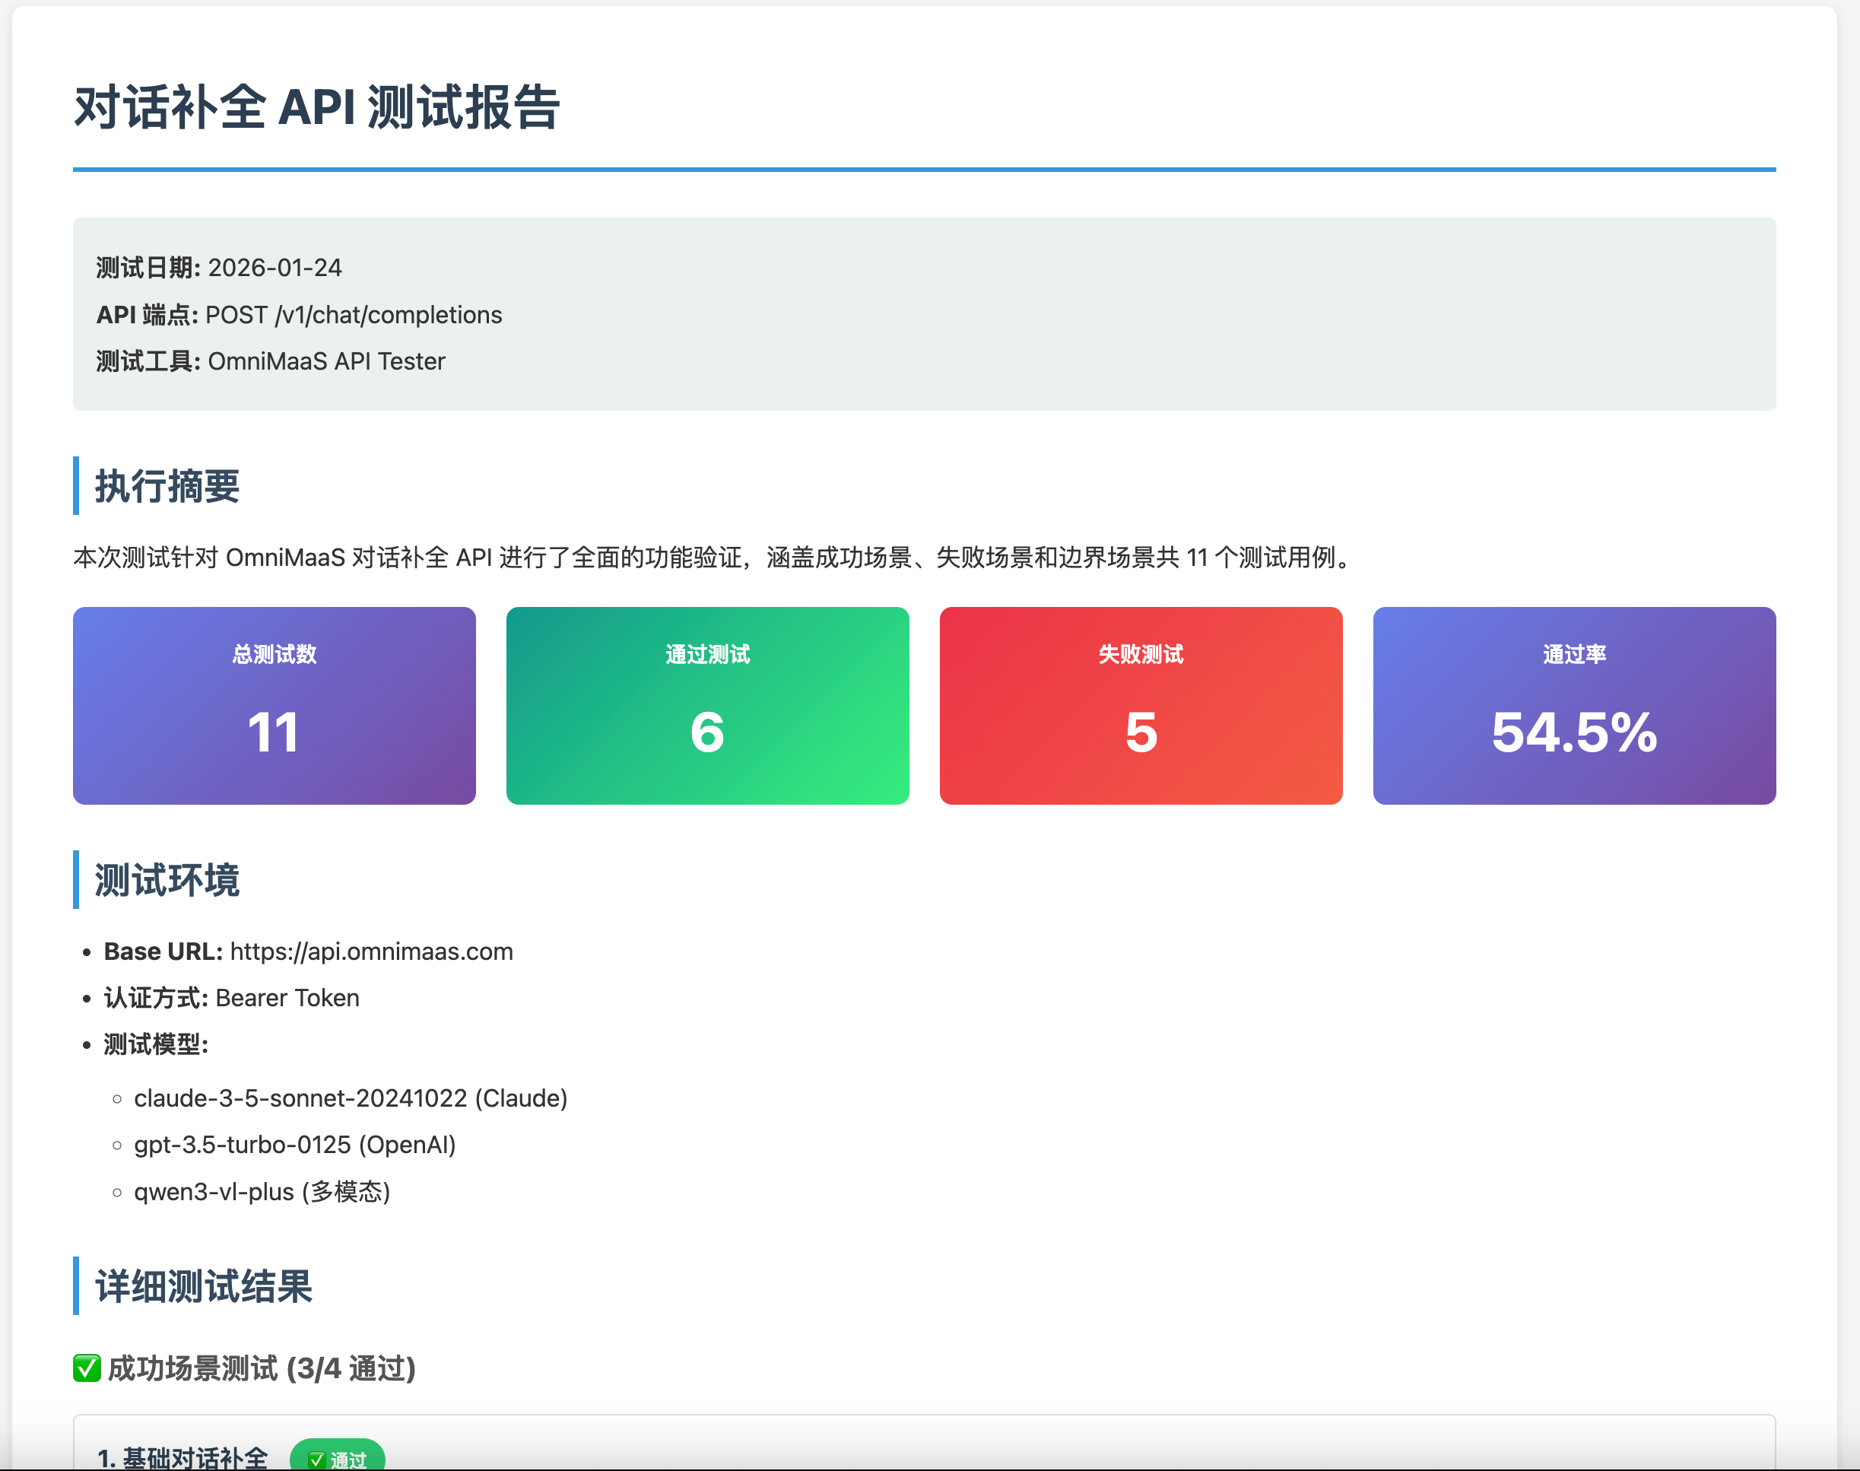Expand the 详细测试结果 section
Screen dimensions: 1860x1471
(204, 1288)
